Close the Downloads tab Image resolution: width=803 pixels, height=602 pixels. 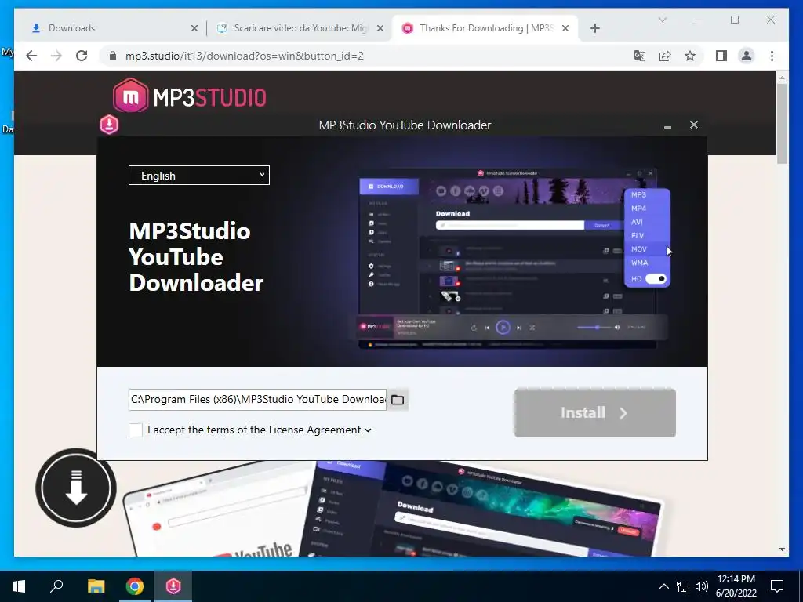194,29
